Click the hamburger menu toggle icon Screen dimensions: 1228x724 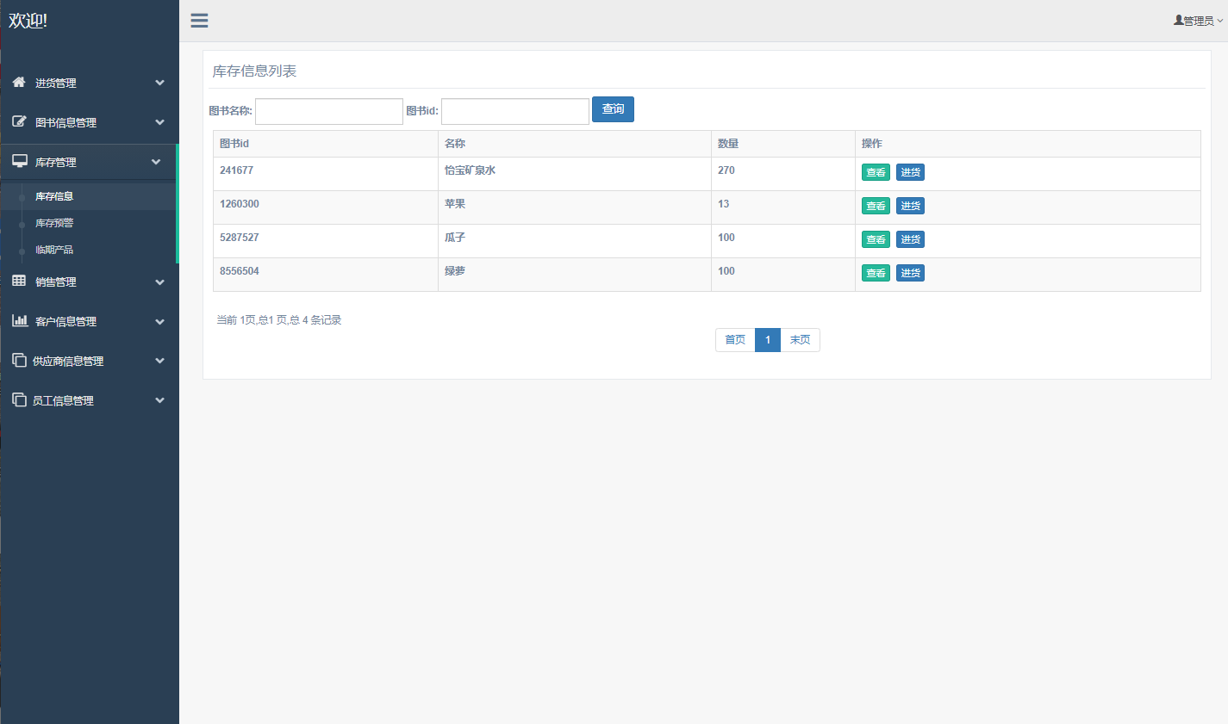tap(199, 21)
